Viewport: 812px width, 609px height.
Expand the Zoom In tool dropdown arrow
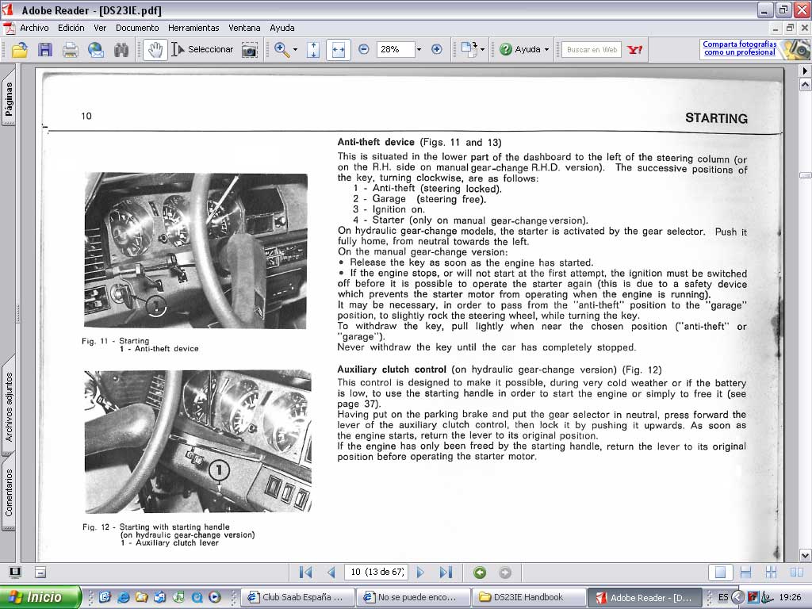(295, 50)
